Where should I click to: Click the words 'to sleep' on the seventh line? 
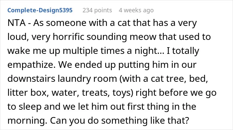tap(24, 107)
